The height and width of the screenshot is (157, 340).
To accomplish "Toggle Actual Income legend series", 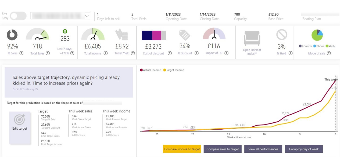I will point(150,70).
